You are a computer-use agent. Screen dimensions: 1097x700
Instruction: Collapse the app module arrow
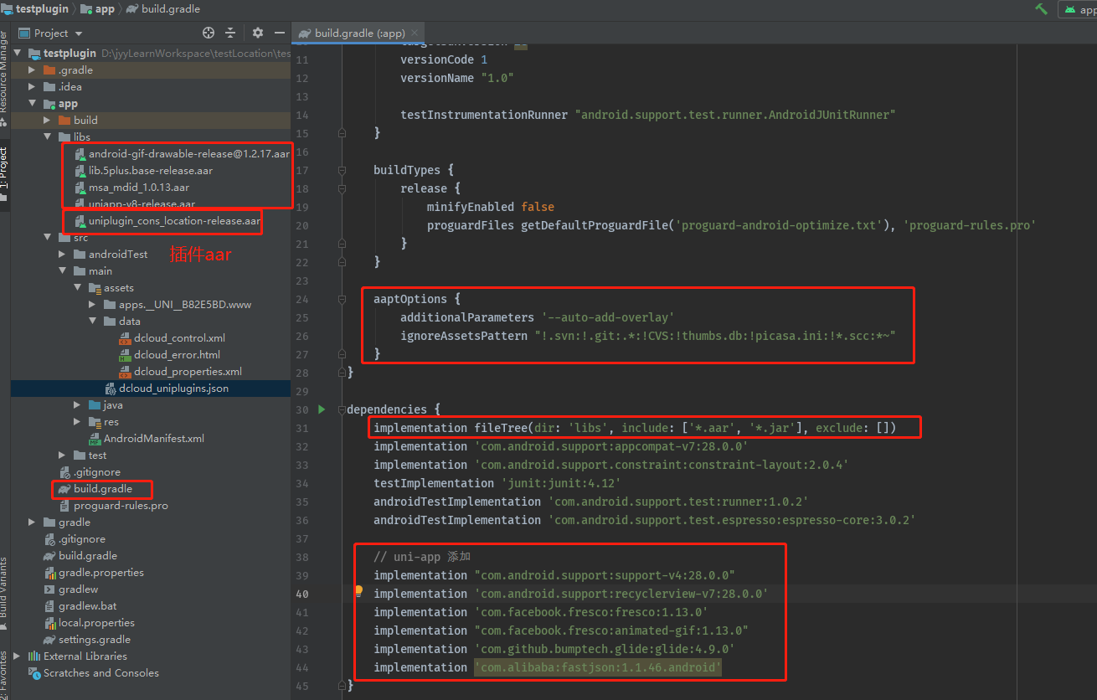pyautogui.click(x=33, y=104)
